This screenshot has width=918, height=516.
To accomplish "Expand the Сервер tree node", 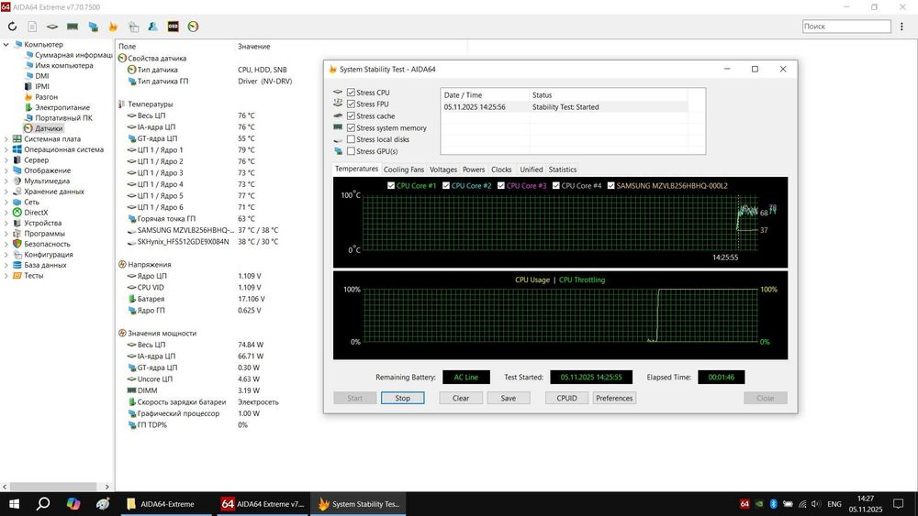I will point(6,159).
